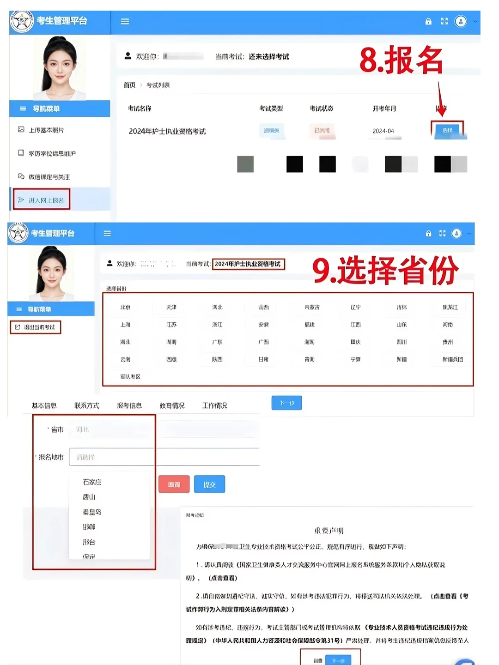Click the 重置 reset button

click(173, 484)
